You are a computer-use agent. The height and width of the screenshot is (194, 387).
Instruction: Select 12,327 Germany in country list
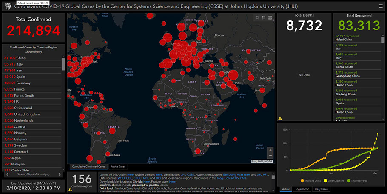[31, 83]
